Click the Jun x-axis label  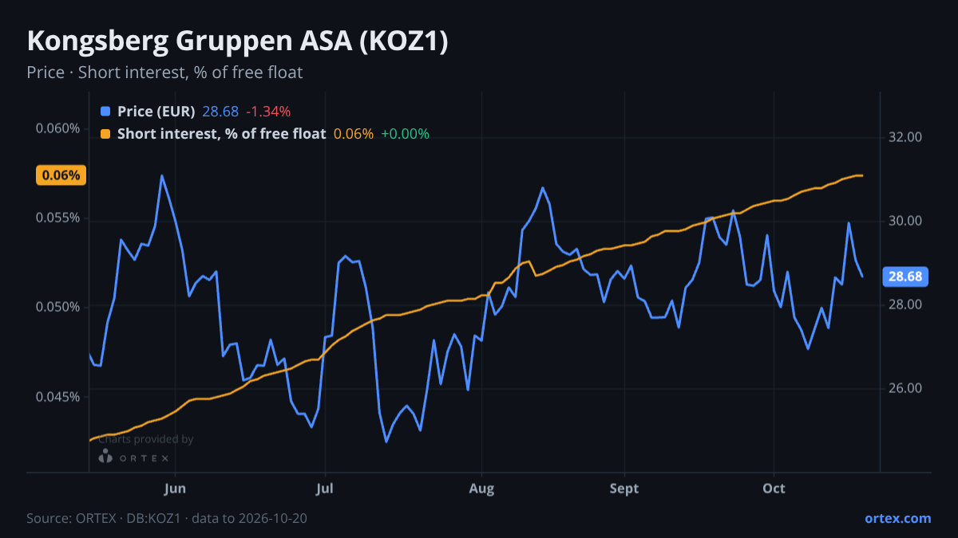tap(175, 489)
